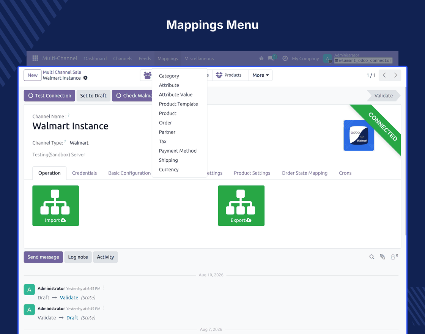Expand the More dropdown
Screen dimensions: 425x334
pyautogui.click(x=260, y=76)
